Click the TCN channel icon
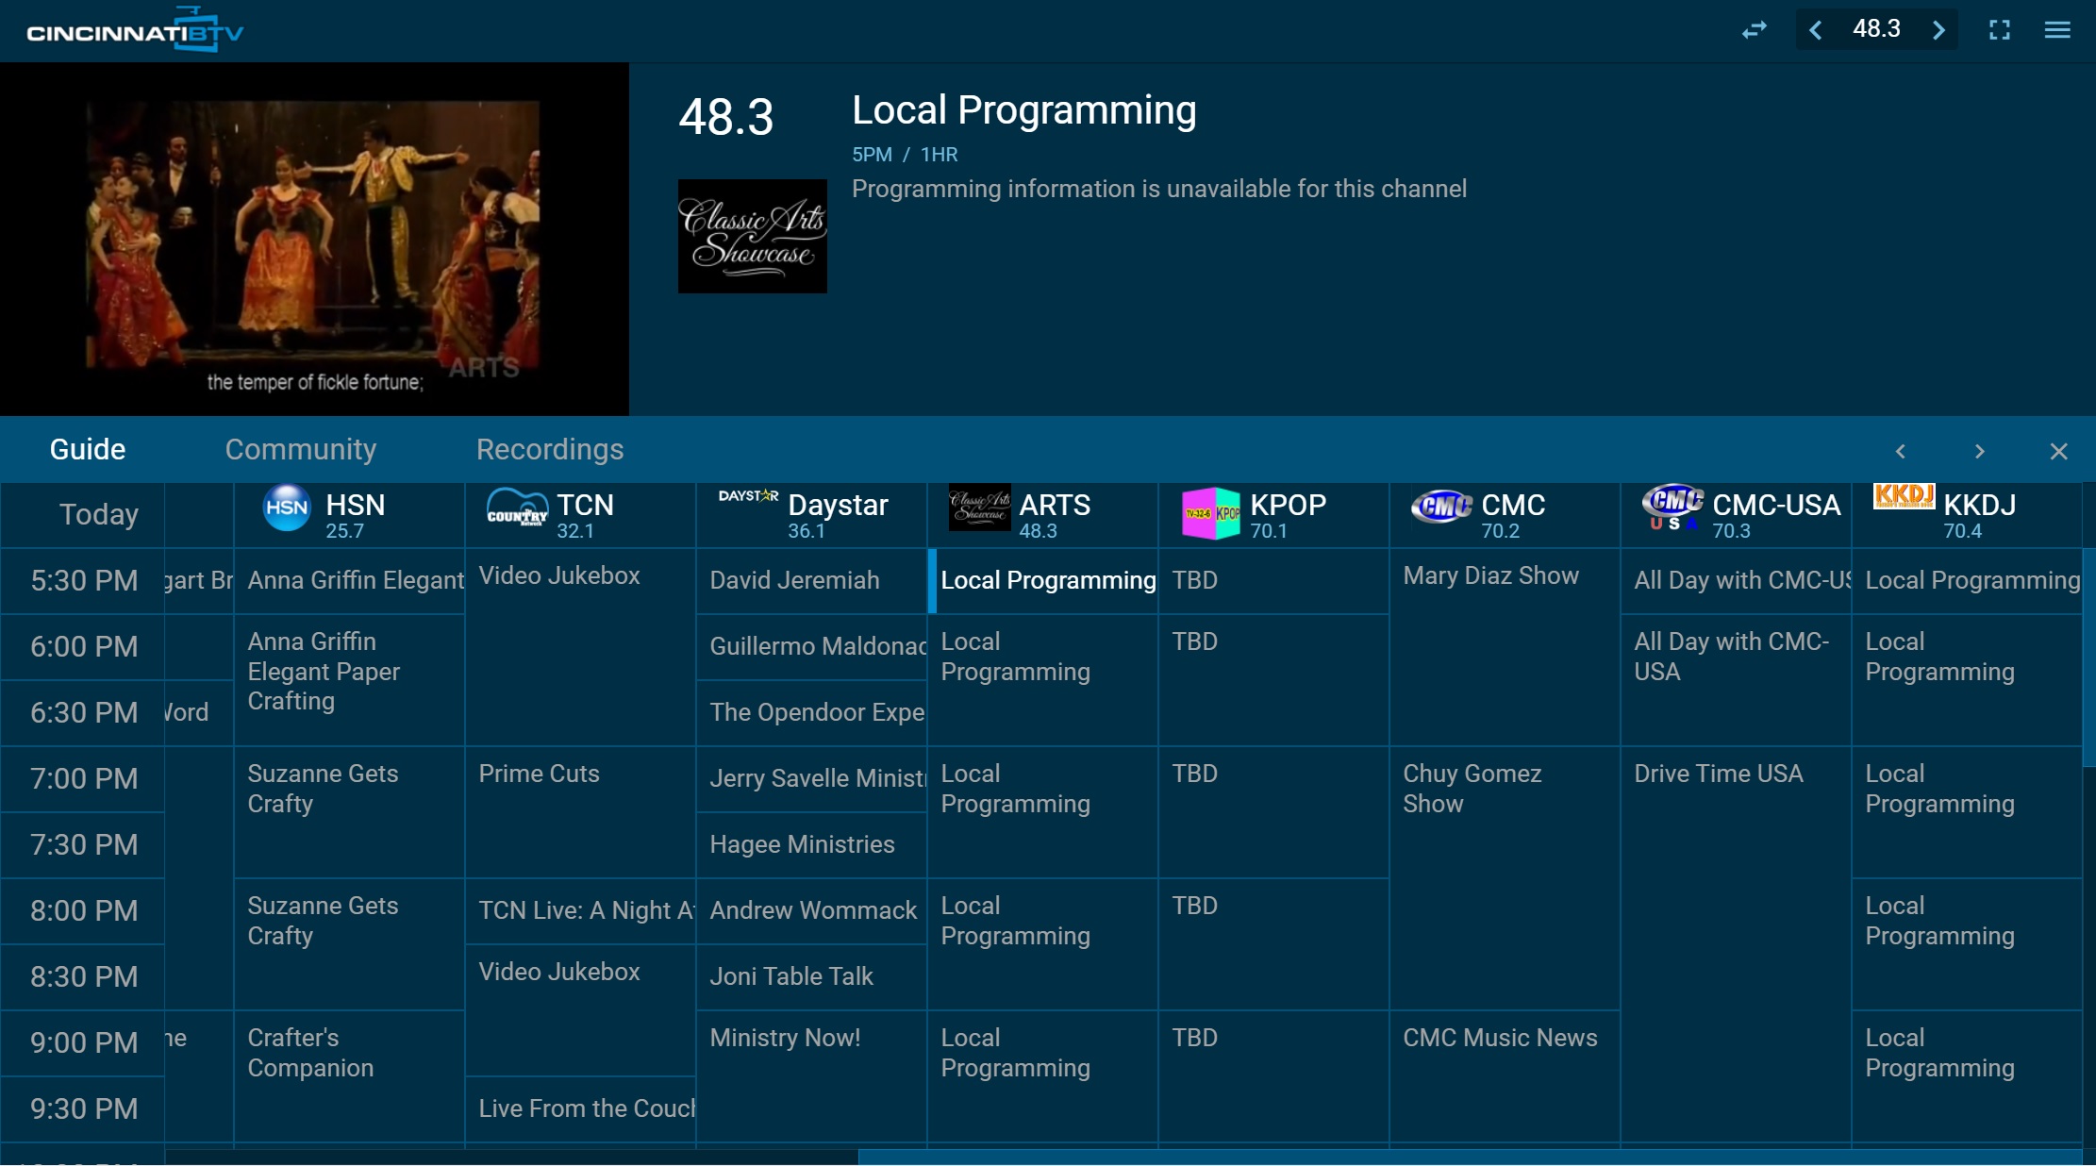The image size is (2096, 1166). coord(514,512)
